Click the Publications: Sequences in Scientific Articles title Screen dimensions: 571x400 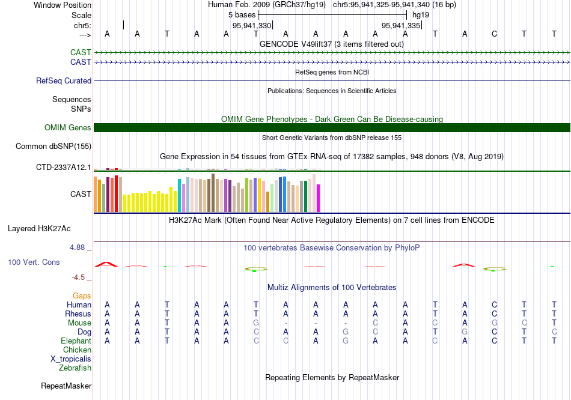pyautogui.click(x=332, y=91)
